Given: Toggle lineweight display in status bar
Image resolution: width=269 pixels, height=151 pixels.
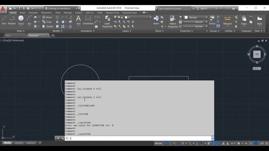Looking at the screenshot, I should tap(209, 143).
